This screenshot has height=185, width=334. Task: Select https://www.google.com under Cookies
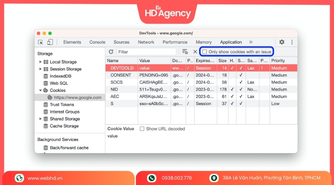point(77,98)
